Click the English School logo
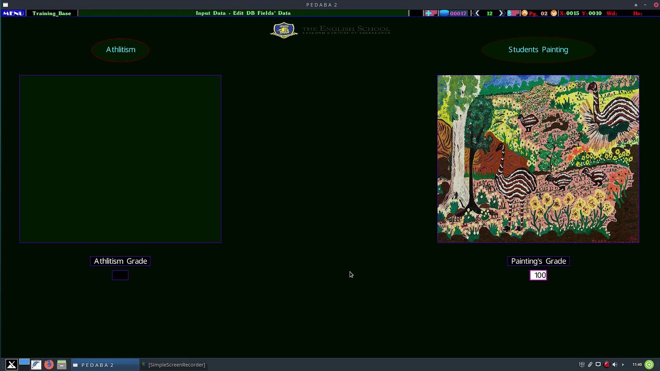Image resolution: width=660 pixels, height=371 pixels. click(330, 30)
